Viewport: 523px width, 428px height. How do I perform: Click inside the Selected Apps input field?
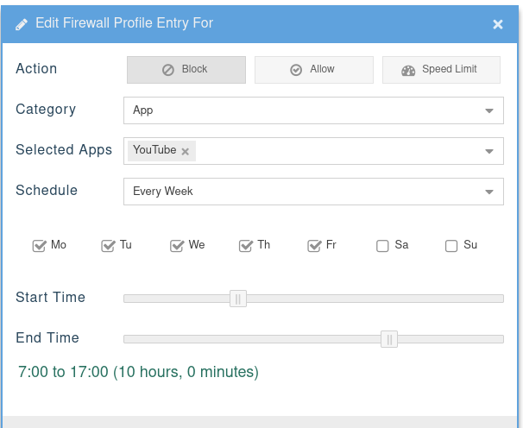coord(337,151)
